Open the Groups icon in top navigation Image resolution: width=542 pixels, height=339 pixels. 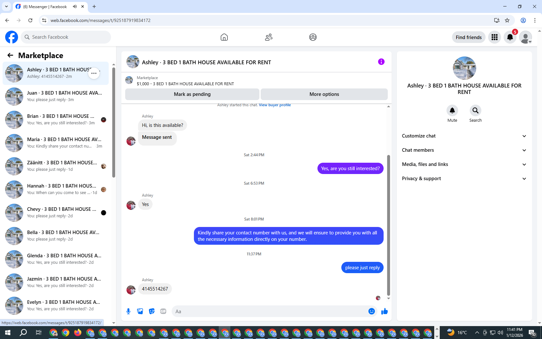pos(313,37)
